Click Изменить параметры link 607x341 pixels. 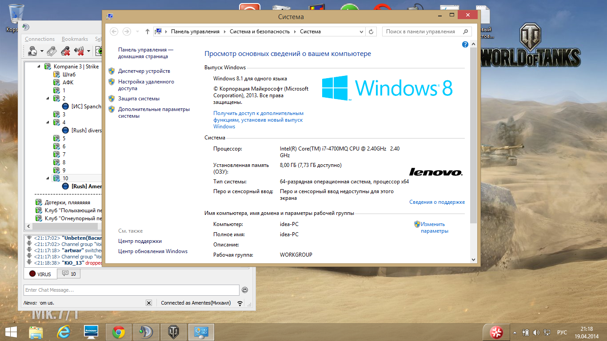pyautogui.click(x=434, y=227)
